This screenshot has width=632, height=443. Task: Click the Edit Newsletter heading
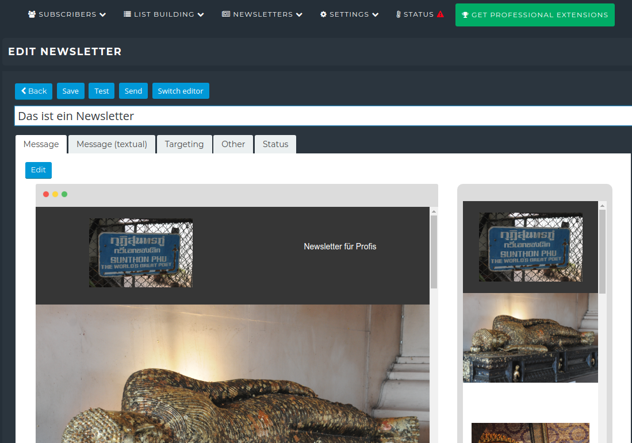point(65,52)
